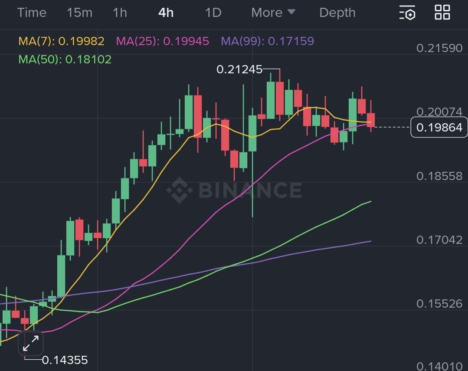The image size is (468, 371).
Task: Click the current price tag 0.19864
Action: click(x=439, y=127)
